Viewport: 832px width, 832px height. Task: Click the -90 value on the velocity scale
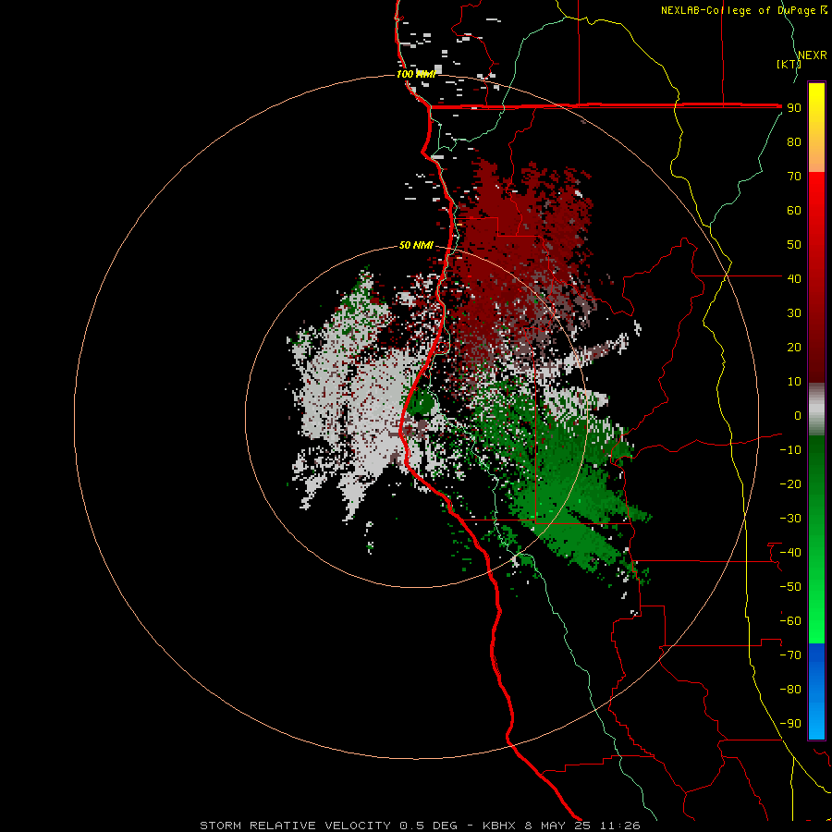(790, 724)
